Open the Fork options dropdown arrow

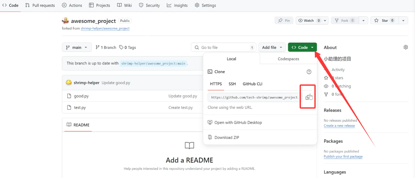[363, 21]
